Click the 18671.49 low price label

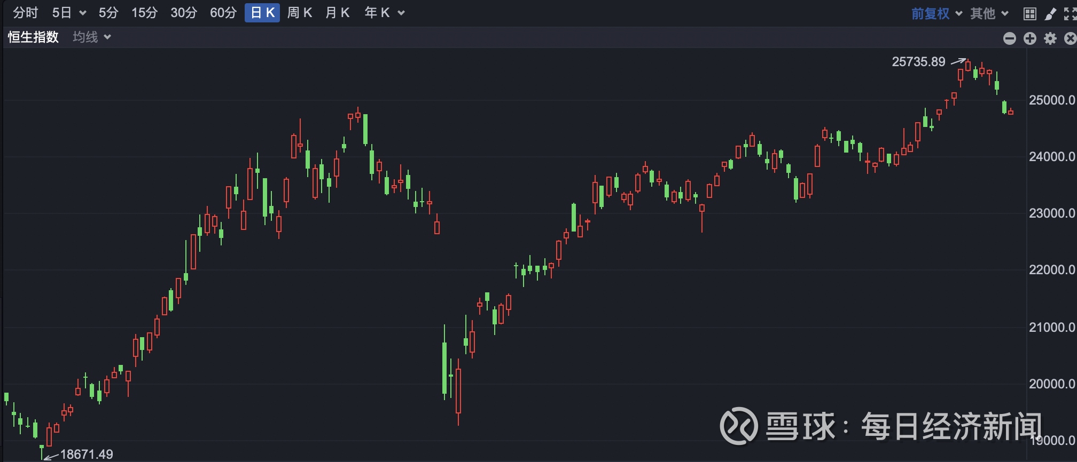pos(87,455)
